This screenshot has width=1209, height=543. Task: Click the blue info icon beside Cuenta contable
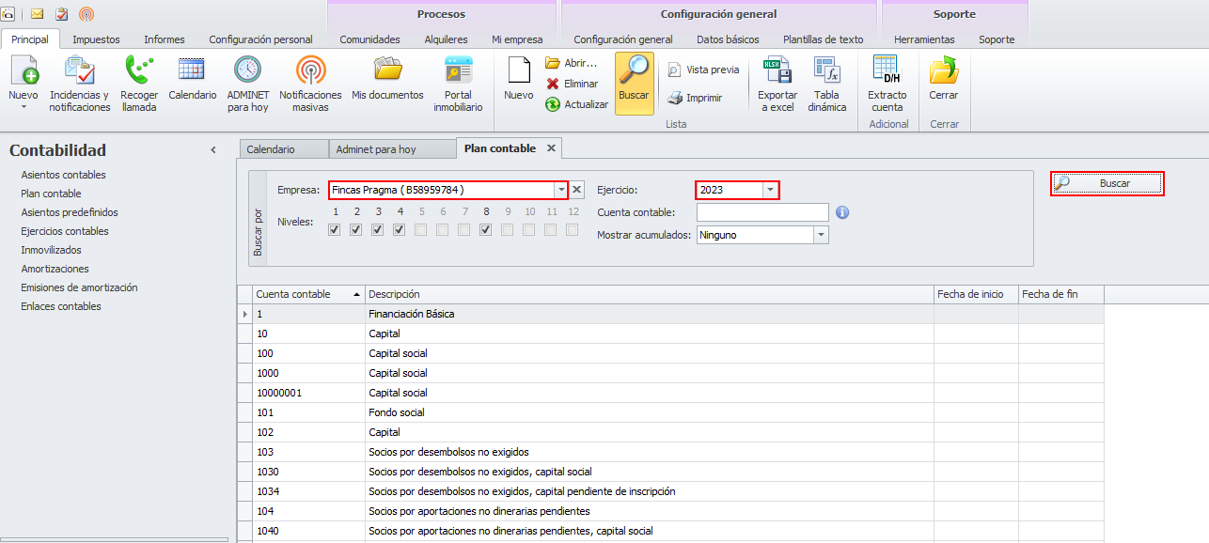click(x=842, y=212)
